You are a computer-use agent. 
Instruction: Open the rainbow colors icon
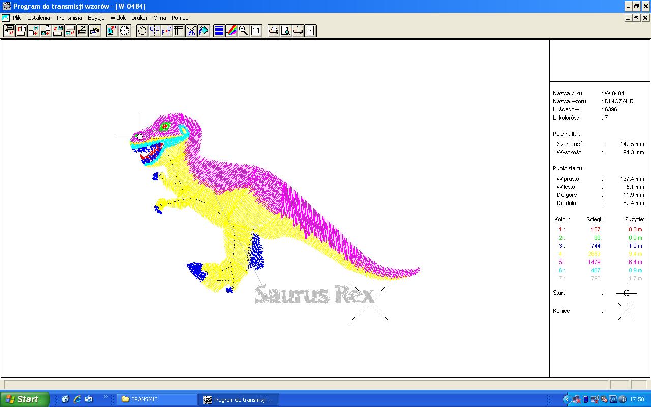click(x=231, y=31)
